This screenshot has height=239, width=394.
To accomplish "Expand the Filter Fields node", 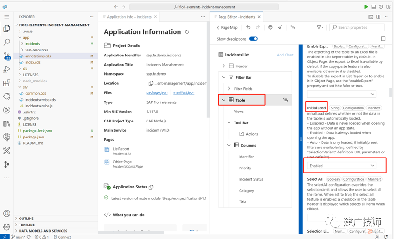I will tap(229, 89).
